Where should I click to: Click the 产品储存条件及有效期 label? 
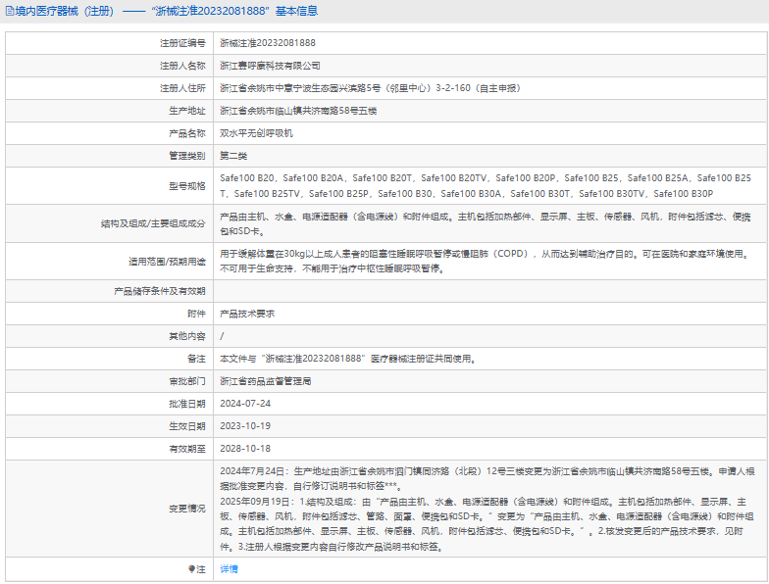coord(160,291)
